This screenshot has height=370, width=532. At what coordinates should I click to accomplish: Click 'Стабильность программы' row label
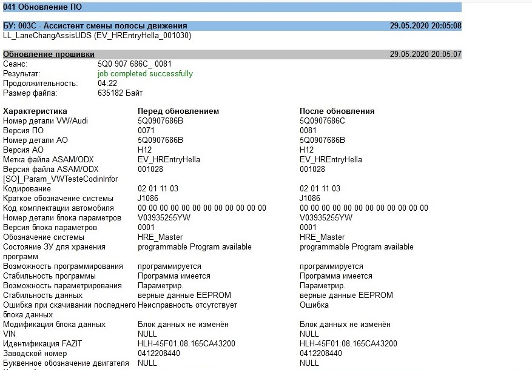click(49, 276)
